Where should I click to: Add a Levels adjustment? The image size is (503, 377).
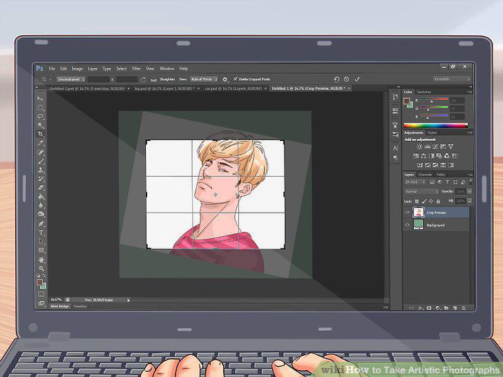(x=427, y=146)
